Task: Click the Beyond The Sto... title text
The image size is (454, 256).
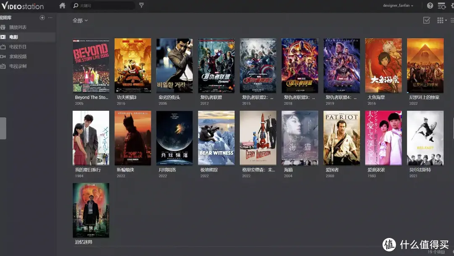Action: tap(92, 97)
